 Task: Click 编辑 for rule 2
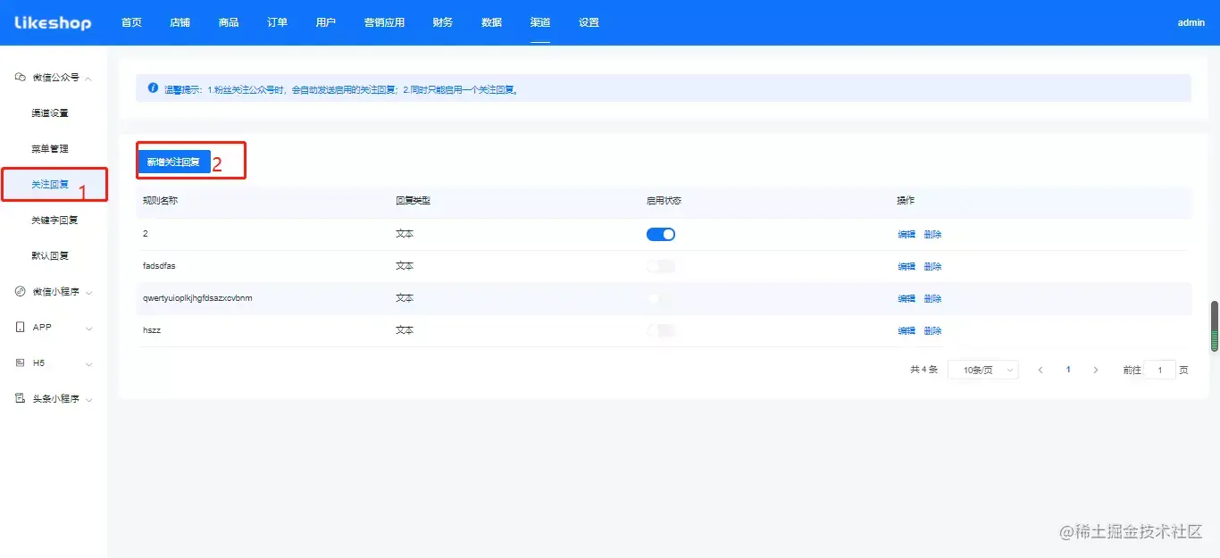pos(907,235)
